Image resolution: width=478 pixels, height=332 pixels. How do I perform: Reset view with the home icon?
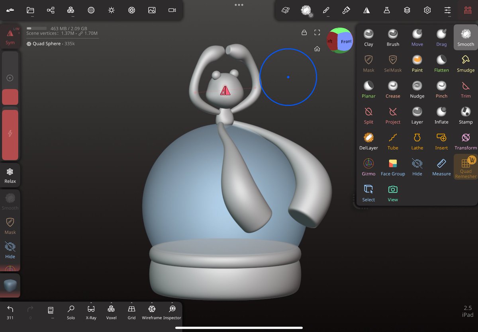pyautogui.click(x=317, y=49)
